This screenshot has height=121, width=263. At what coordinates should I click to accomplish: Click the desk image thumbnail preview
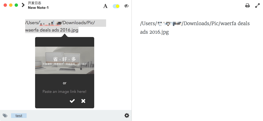click(65, 60)
